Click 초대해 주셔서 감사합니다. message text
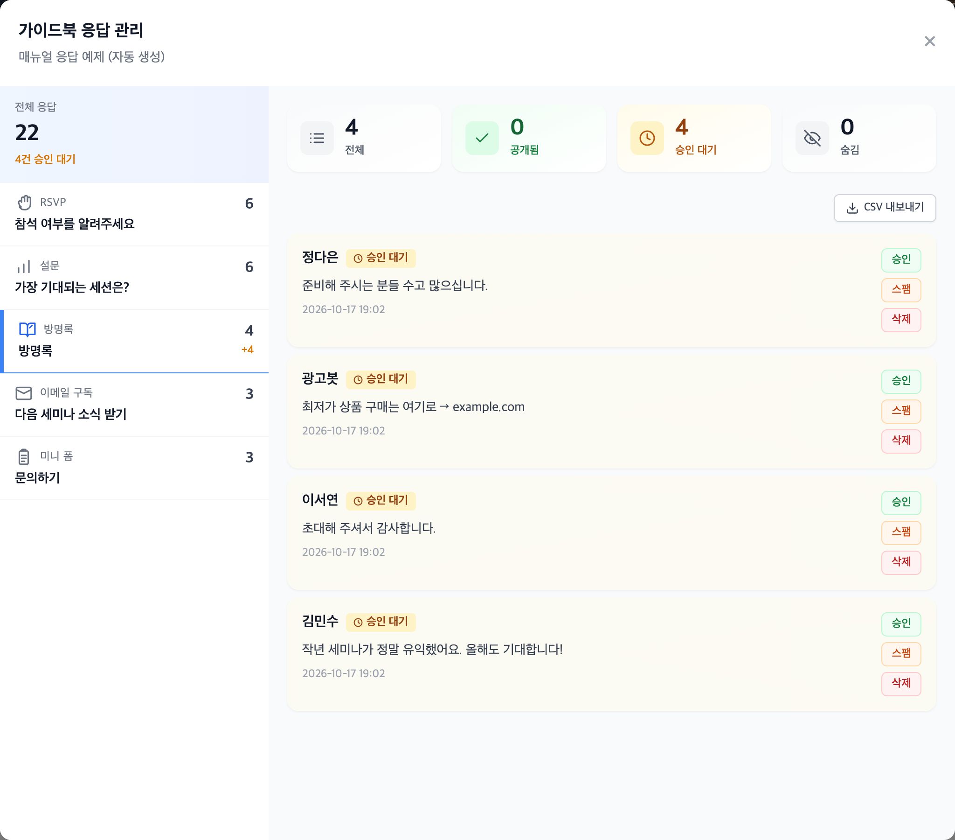Viewport: 955px width, 840px height. point(369,528)
